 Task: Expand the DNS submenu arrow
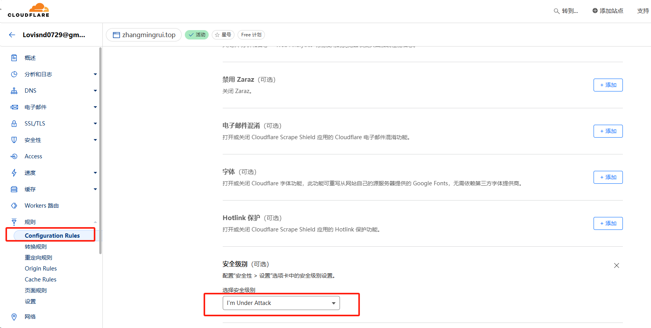95,91
